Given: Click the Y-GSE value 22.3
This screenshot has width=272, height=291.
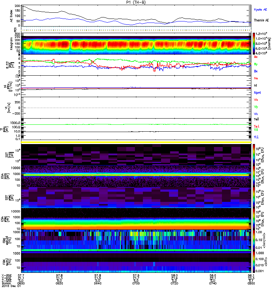Looking at the screenshot, I should click(251, 278).
